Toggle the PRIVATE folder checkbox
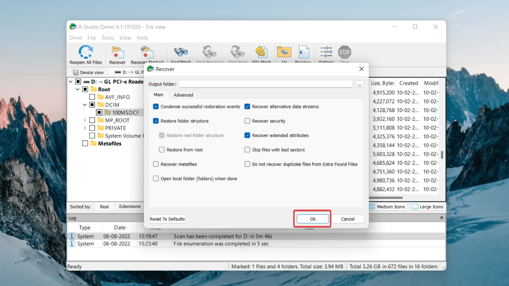This screenshot has width=509, height=286. click(x=92, y=128)
